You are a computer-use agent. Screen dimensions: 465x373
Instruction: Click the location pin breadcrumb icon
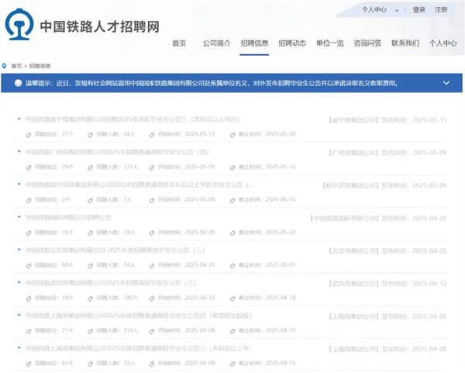point(4,66)
